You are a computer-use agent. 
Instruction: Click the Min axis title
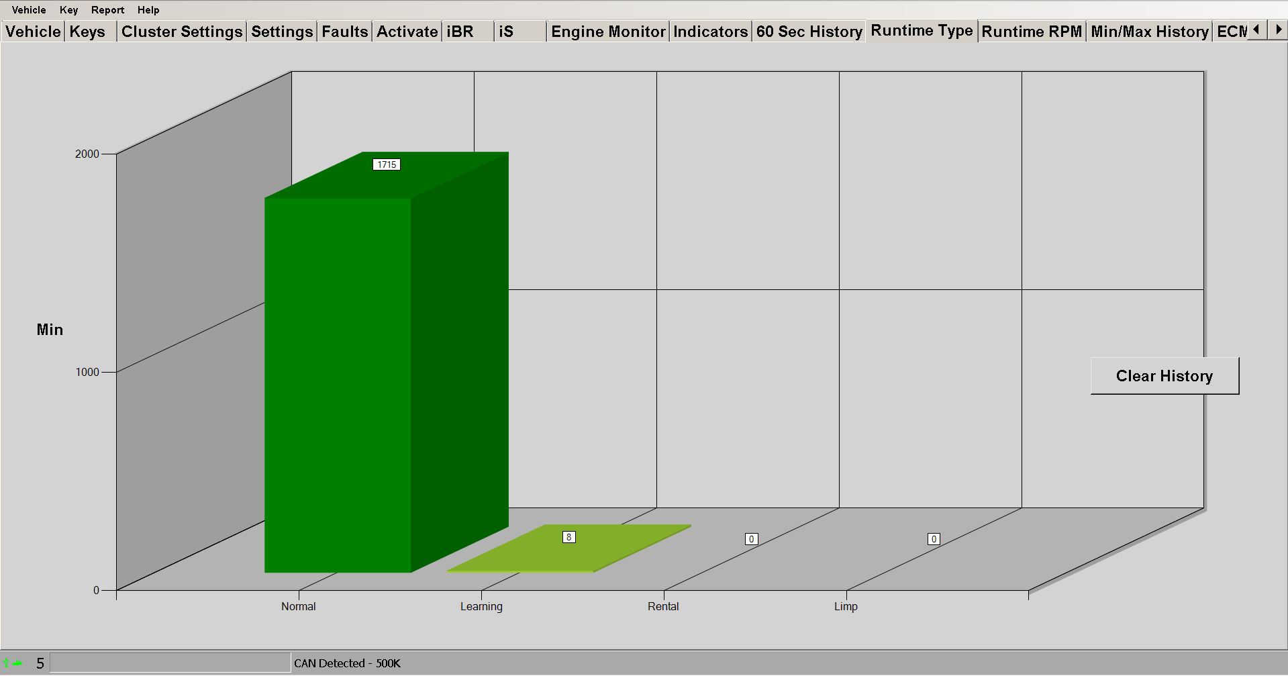50,330
